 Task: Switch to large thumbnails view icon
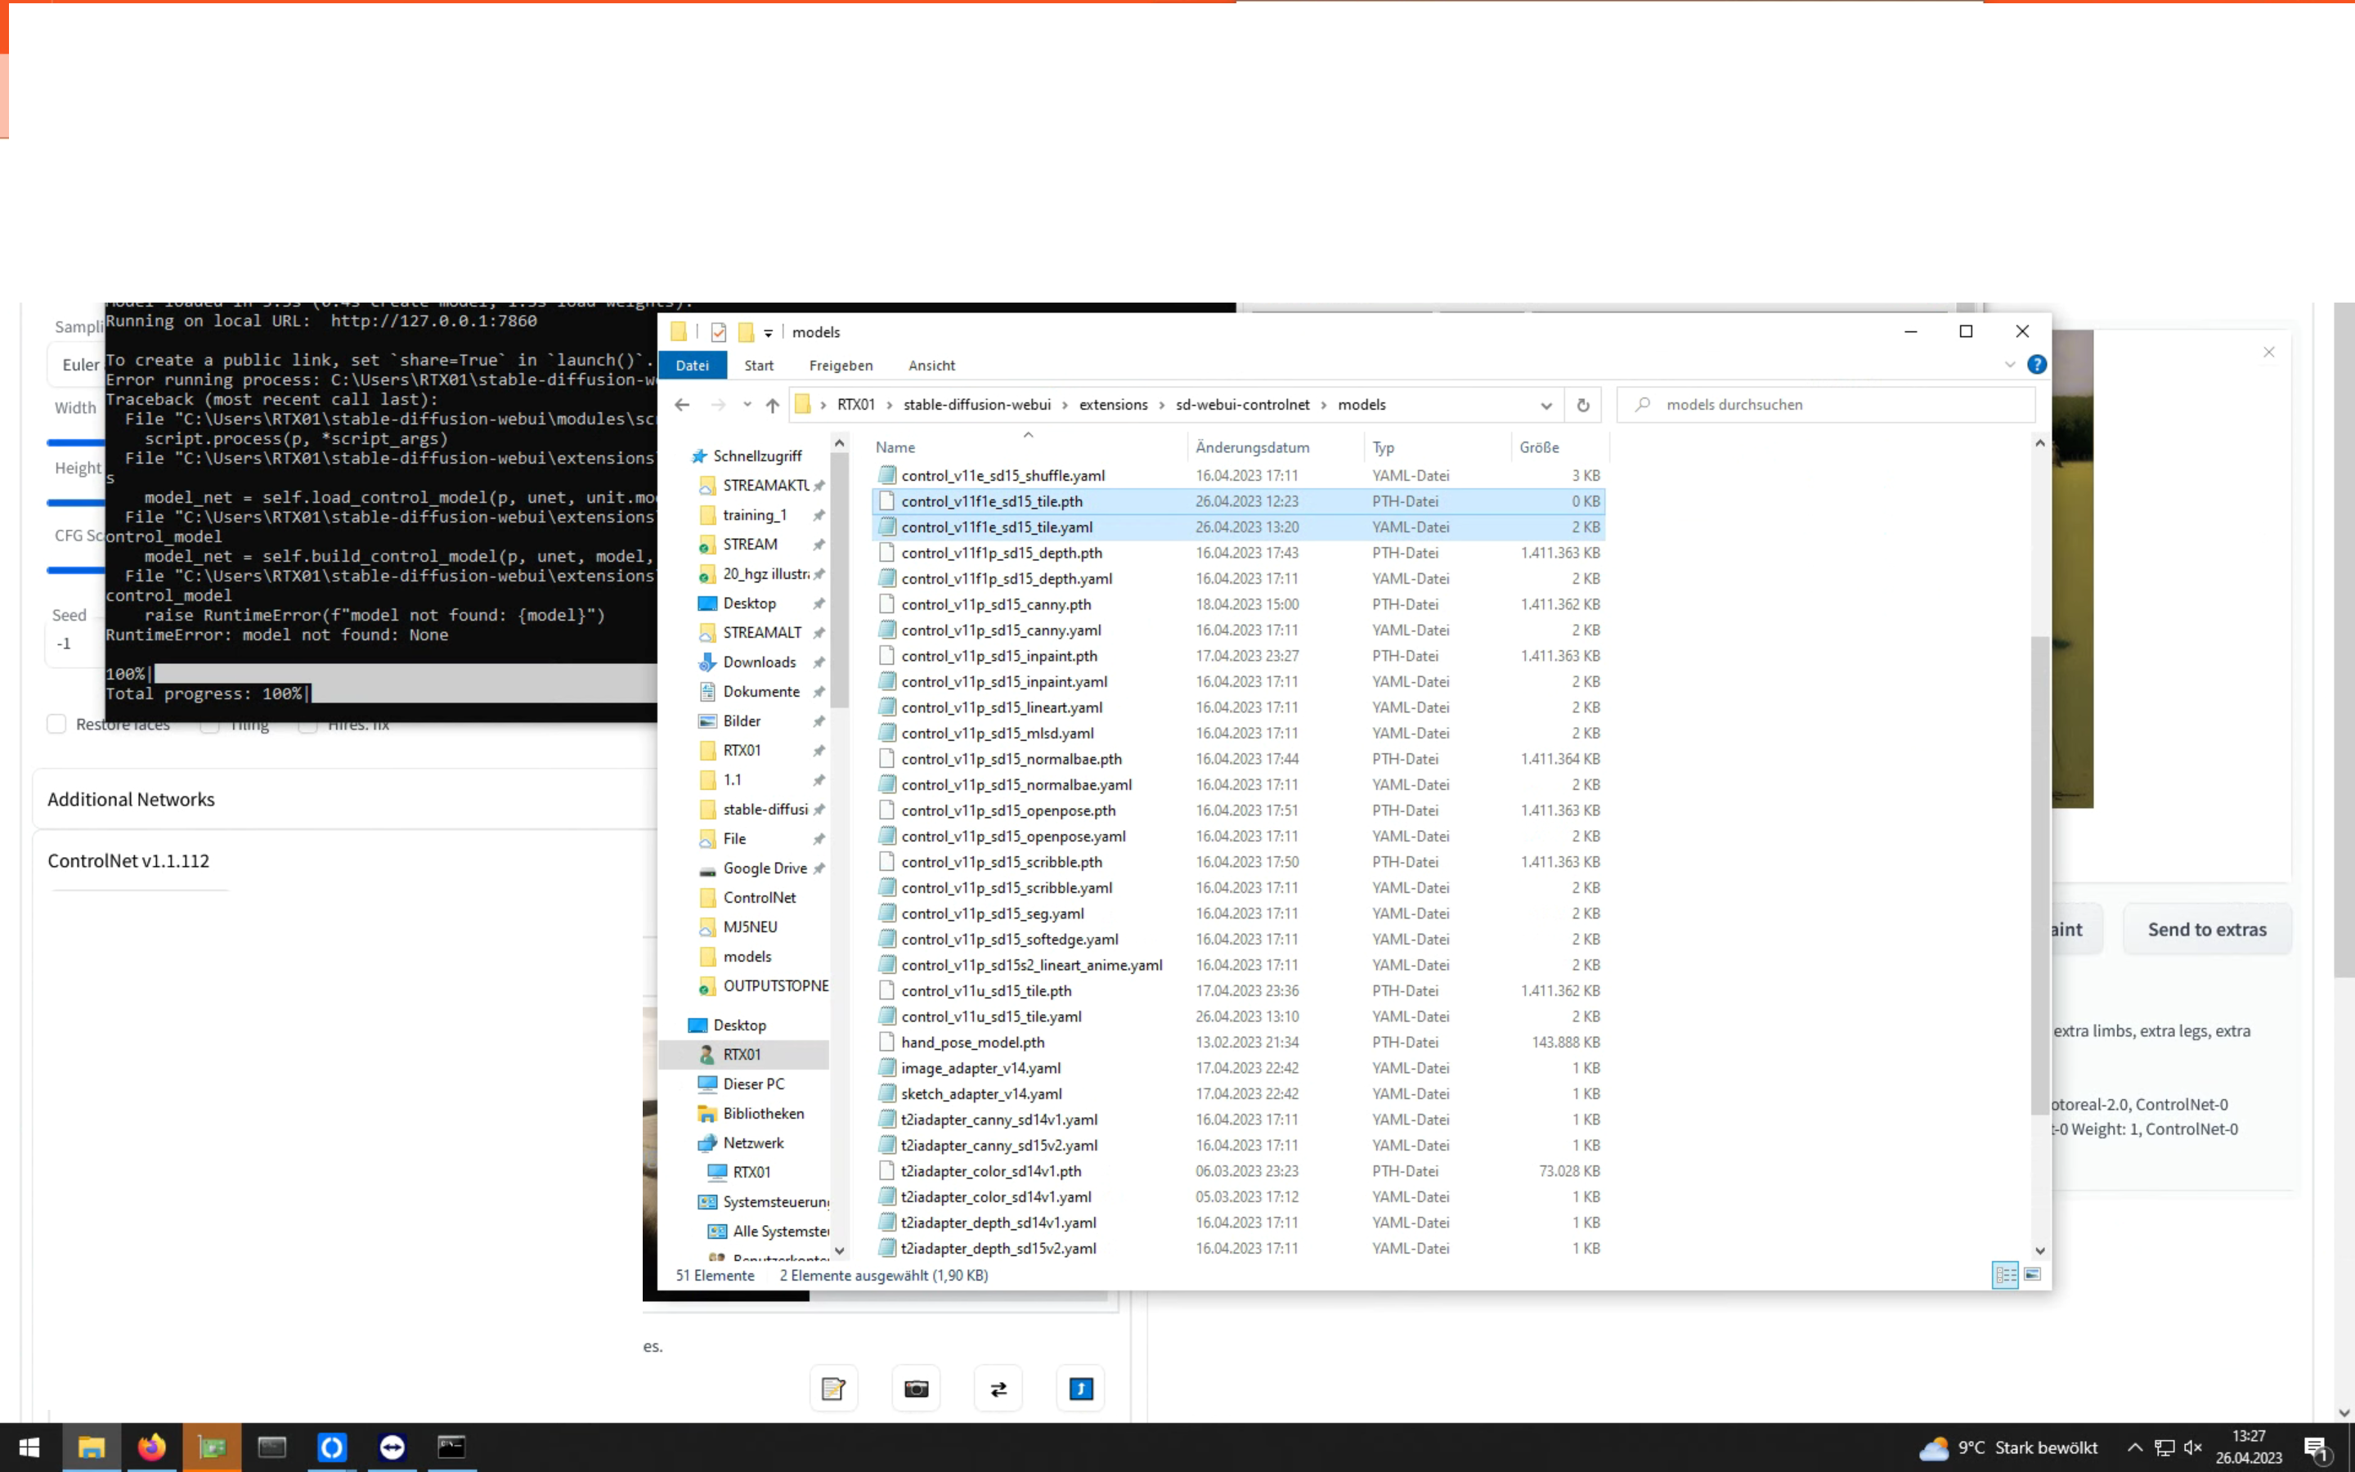[x=2033, y=1274]
